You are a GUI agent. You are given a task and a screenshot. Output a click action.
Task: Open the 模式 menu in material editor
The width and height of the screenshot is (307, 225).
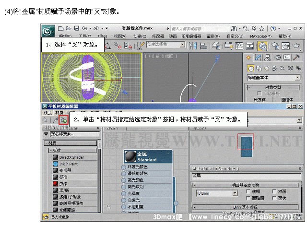click(x=47, y=113)
